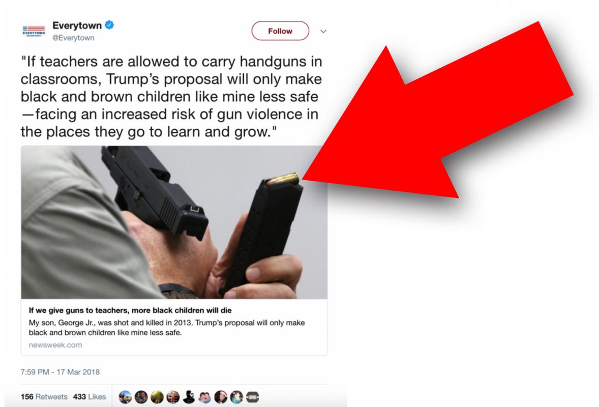Open the black silhouette liker avatar
599x407 pixels.
tap(189, 397)
